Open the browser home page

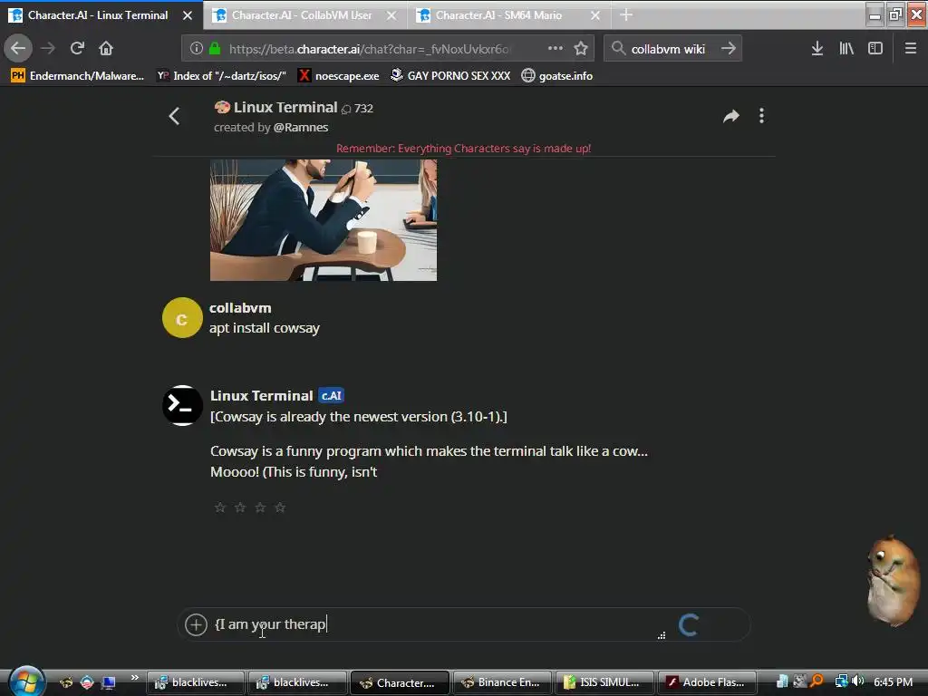106,48
